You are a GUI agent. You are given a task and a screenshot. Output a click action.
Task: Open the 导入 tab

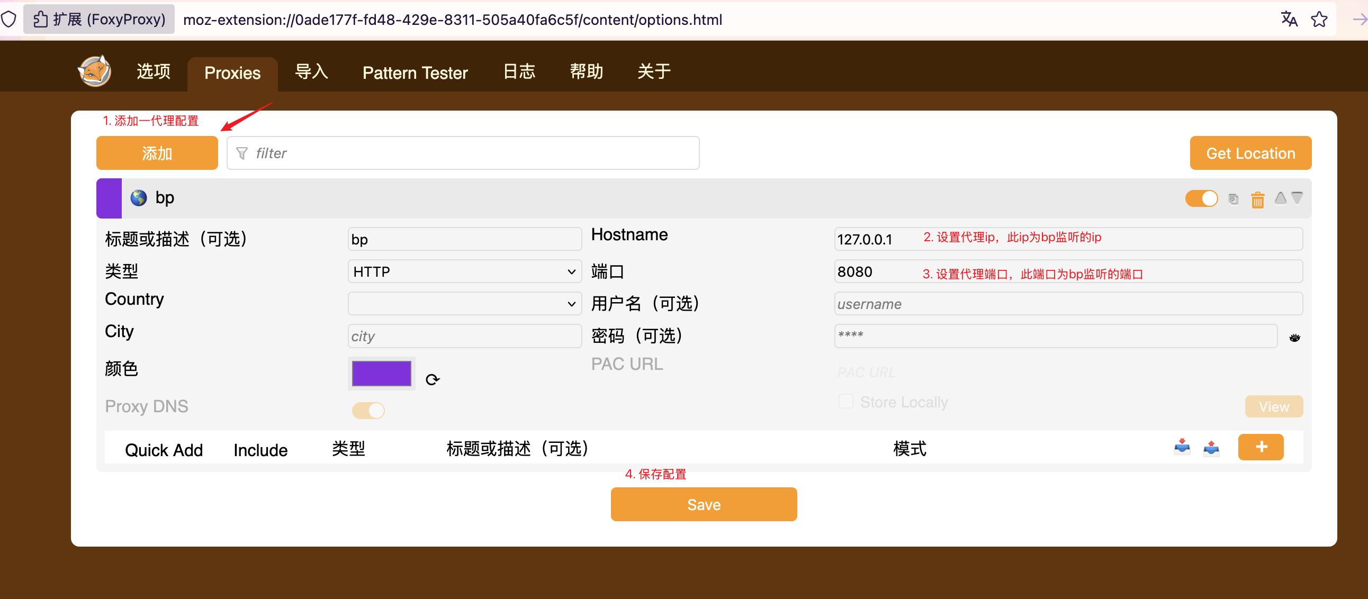coord(311,71)
